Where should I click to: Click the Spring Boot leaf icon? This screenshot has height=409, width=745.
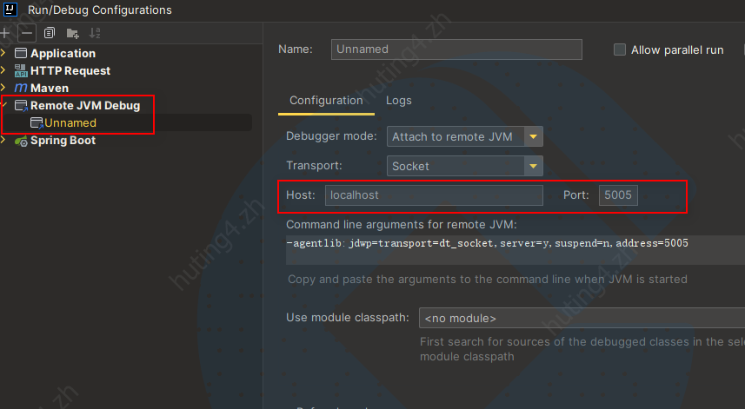tap(21, 141)
